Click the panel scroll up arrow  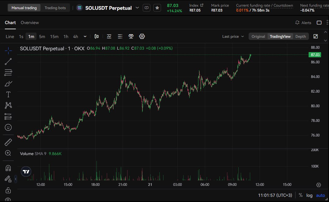pyautogui.click(x=325, y=32)
